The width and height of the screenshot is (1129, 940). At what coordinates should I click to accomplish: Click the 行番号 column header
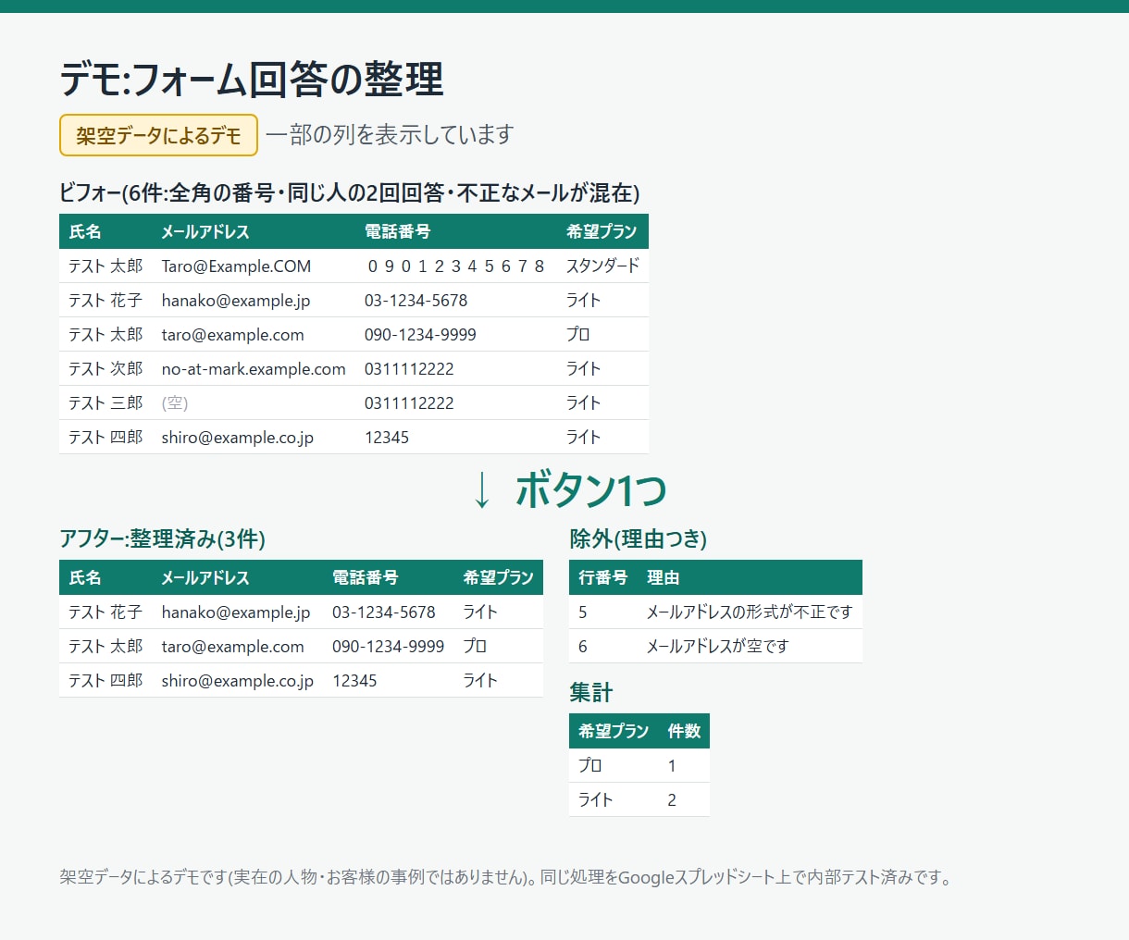pyautogui.click(x=603, y=577)
